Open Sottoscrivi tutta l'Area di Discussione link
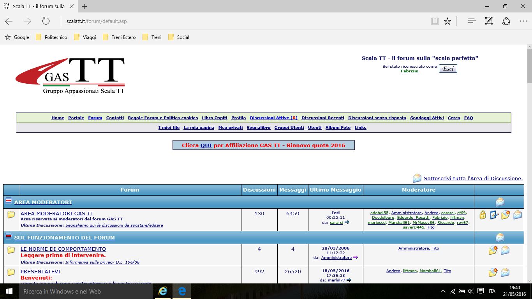The height and width of the screenshot is (299, 532). coord(473,178)
